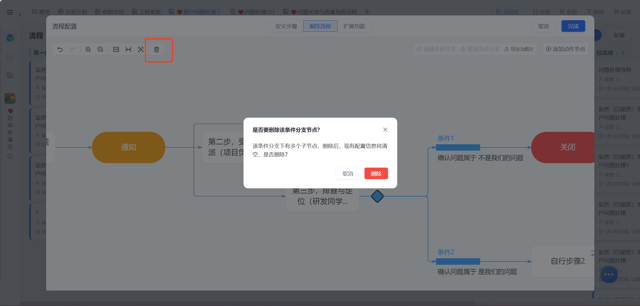Screen dimensions: 640x306
Task: Open the 开发计划 tab
Action: click(73, 12)
